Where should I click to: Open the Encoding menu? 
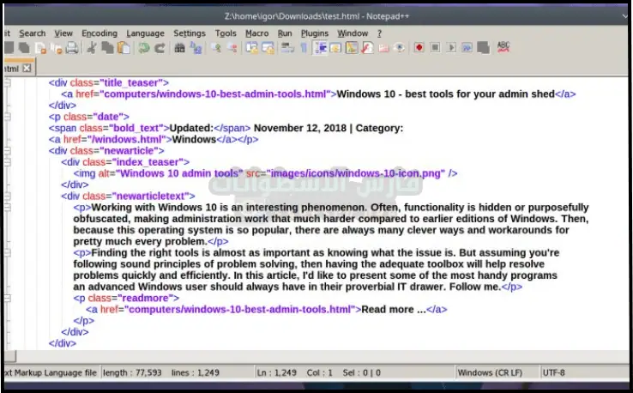pos(99,33)
